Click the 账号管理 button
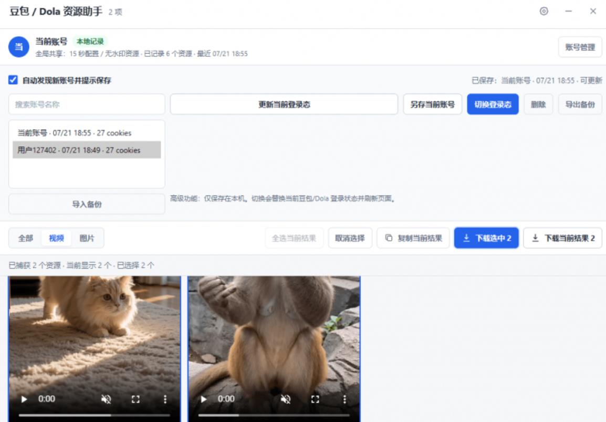The image size is (606, 422). 580,47
